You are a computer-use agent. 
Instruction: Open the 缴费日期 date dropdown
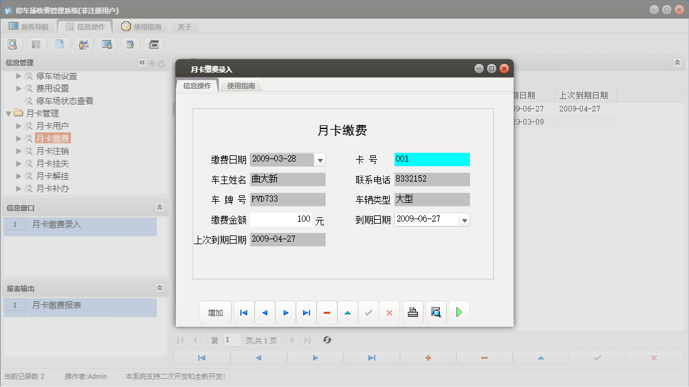[x=320, y=159]
